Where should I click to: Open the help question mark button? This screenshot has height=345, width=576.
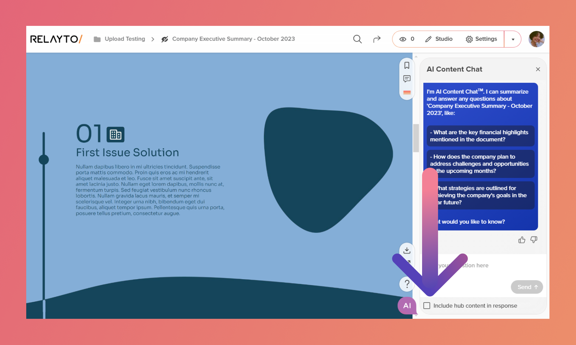[x=407, y=284]
